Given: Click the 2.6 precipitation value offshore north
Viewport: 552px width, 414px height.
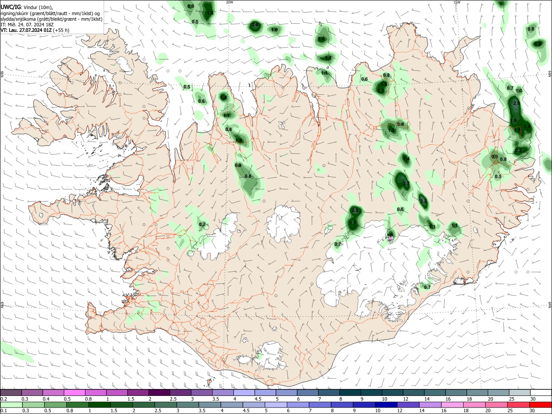Looking at the screenshot, I should coord(255,25).
